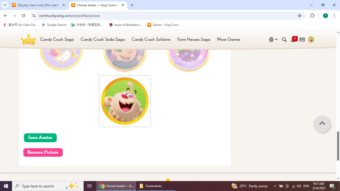Click the scroll-to-top arrow button
340x191 pixels.
[322, 124]
